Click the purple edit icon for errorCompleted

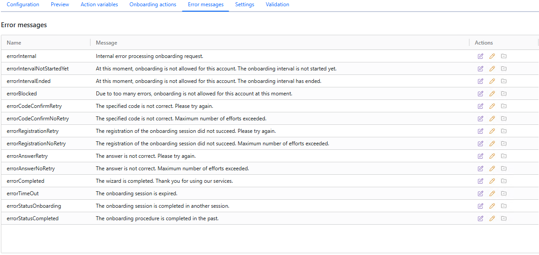click(481, 181)
